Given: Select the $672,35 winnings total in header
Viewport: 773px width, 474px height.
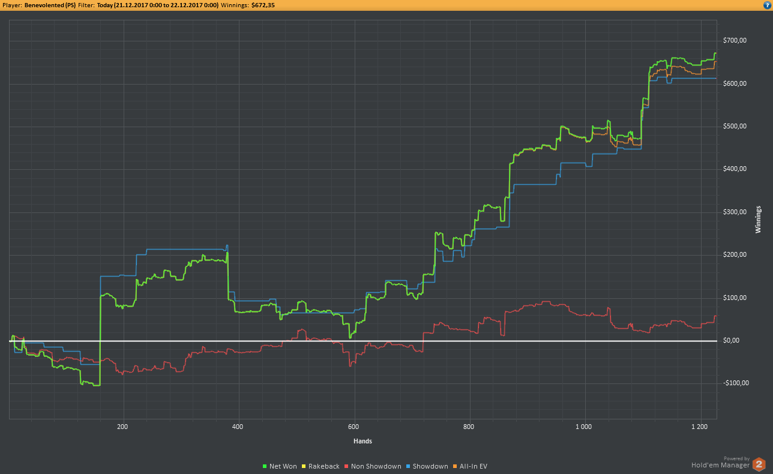Looking at the screenshot, I should click(x=262, y=5).
